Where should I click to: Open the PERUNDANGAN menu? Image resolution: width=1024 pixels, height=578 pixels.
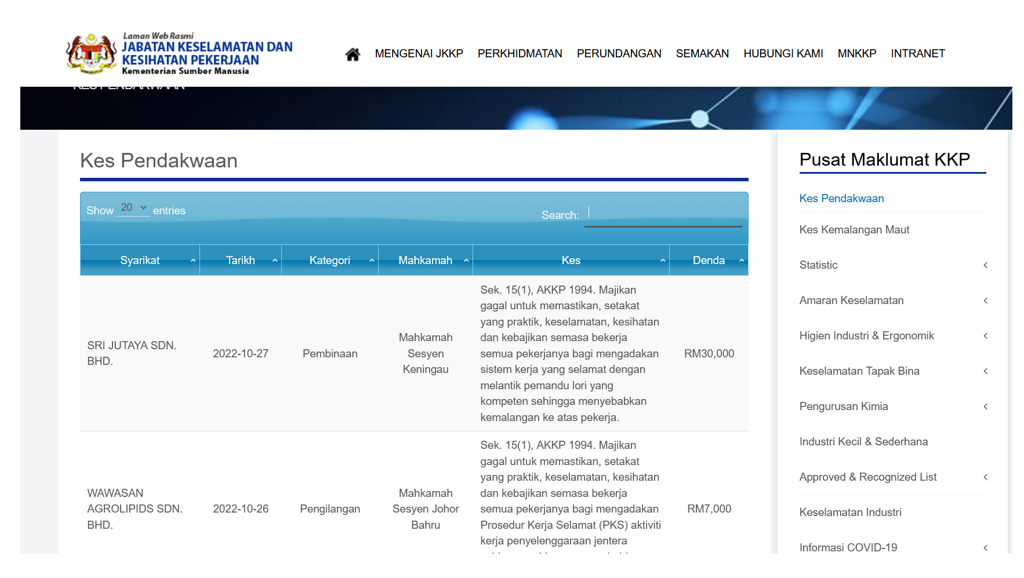click(x=619, y=54)
